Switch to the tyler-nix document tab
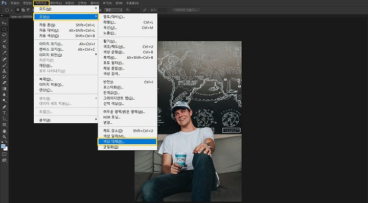The width and height of the screenshot is (368, 203). (x=21, y=17)
